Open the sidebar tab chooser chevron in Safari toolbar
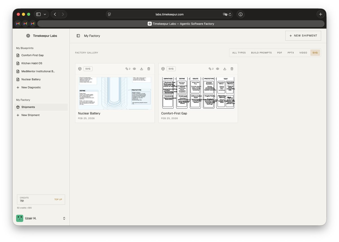The width and height of the screenshot is (339, 242). pos(44,14)
